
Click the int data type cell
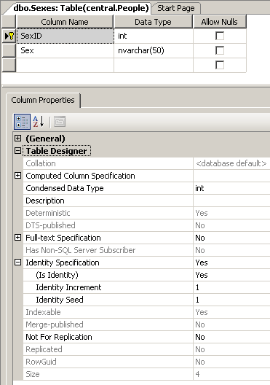(x=154, y=36)
